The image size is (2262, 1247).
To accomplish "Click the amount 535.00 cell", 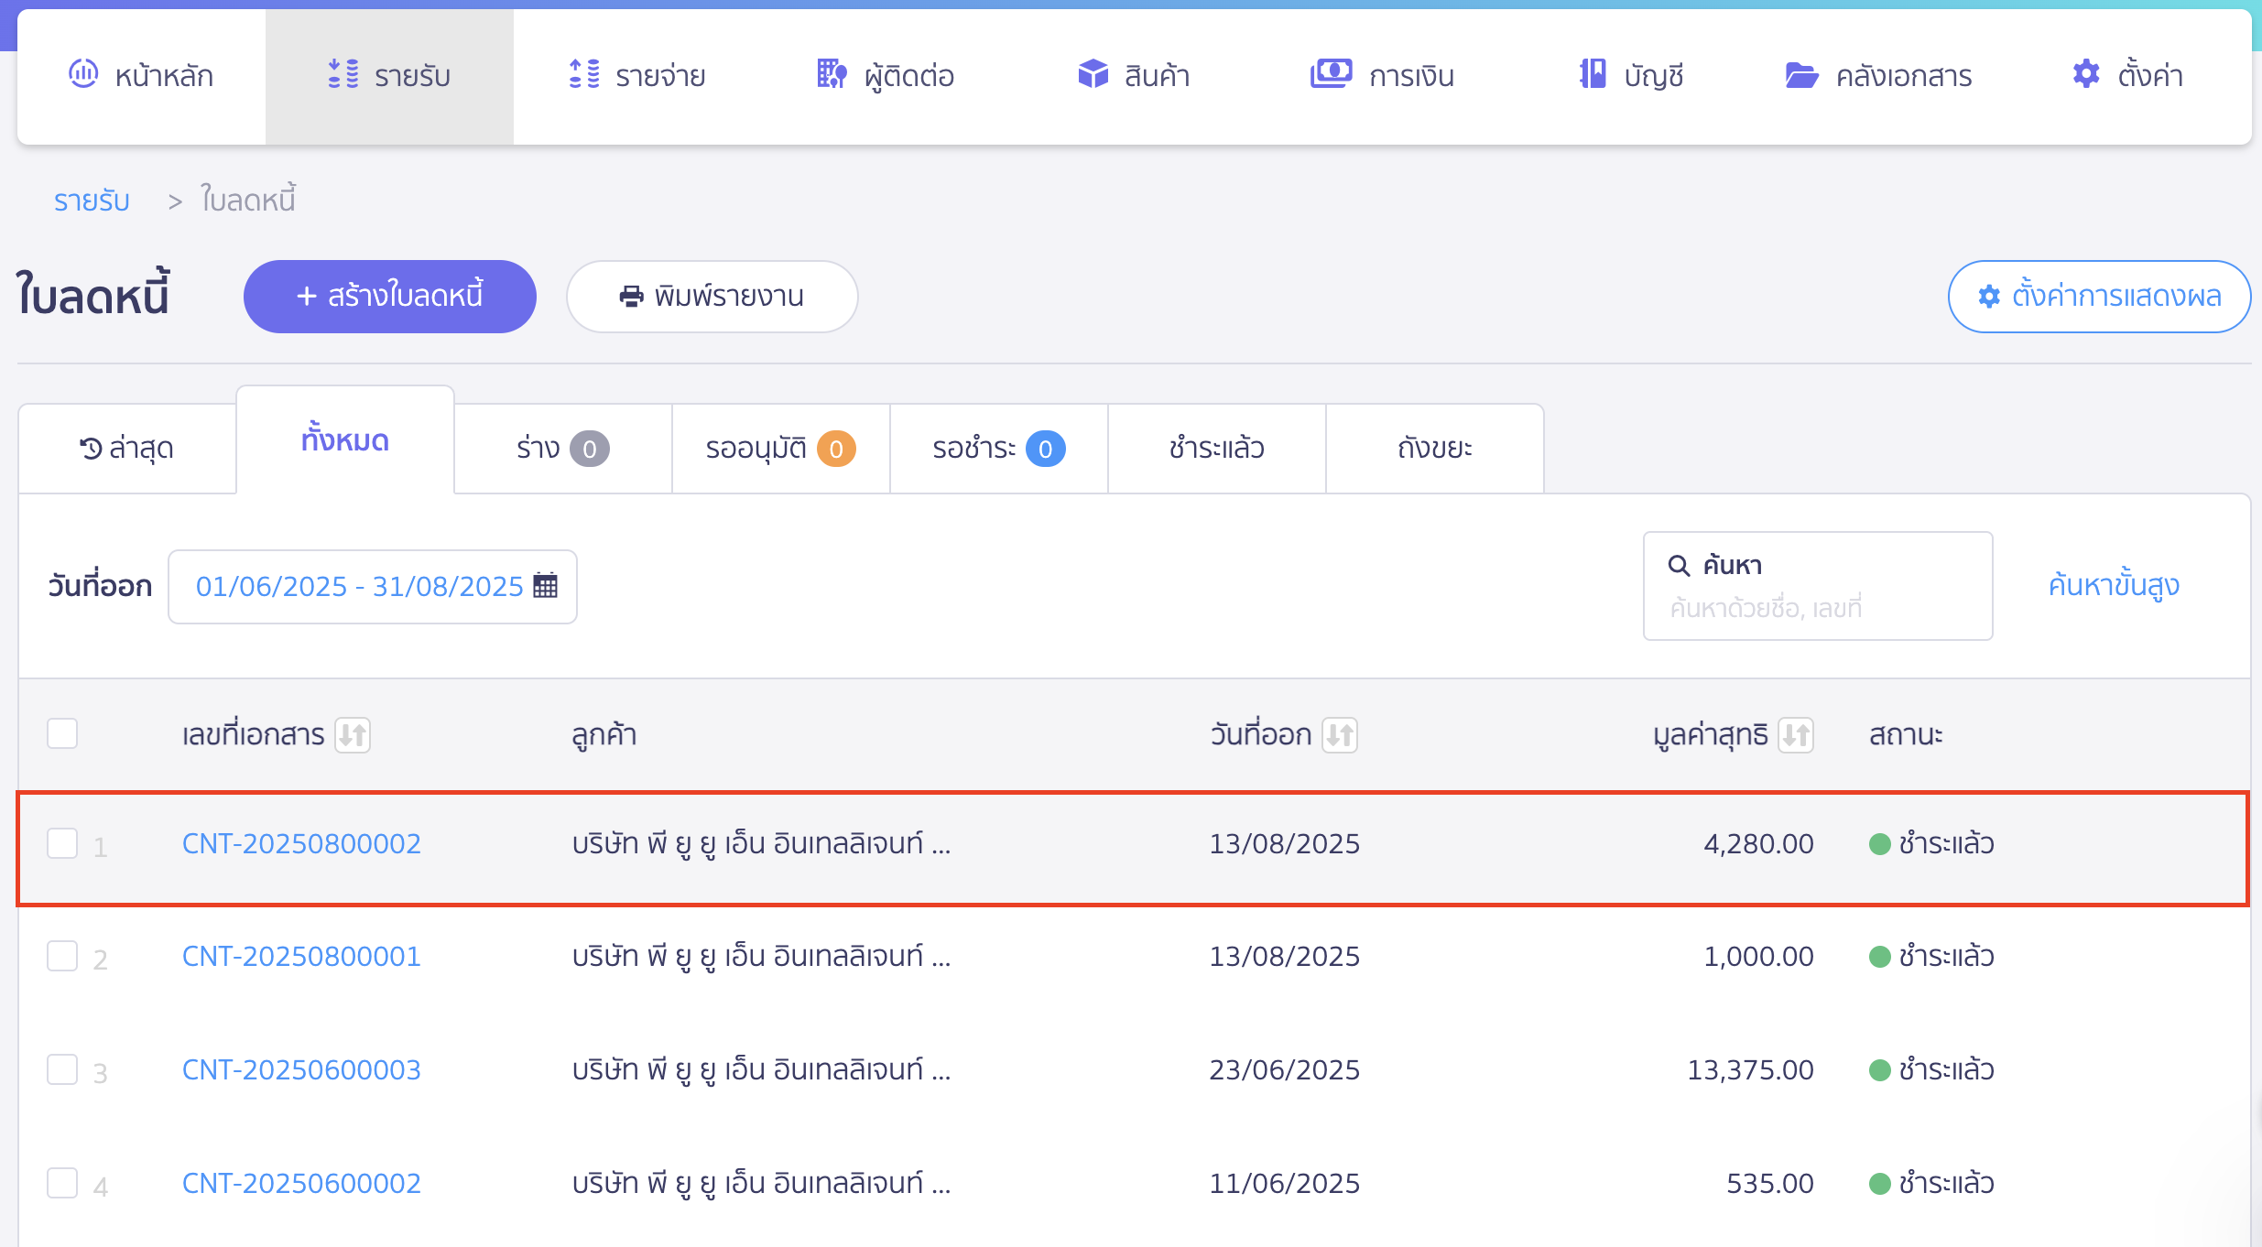I will [x=1770, y=1183].
